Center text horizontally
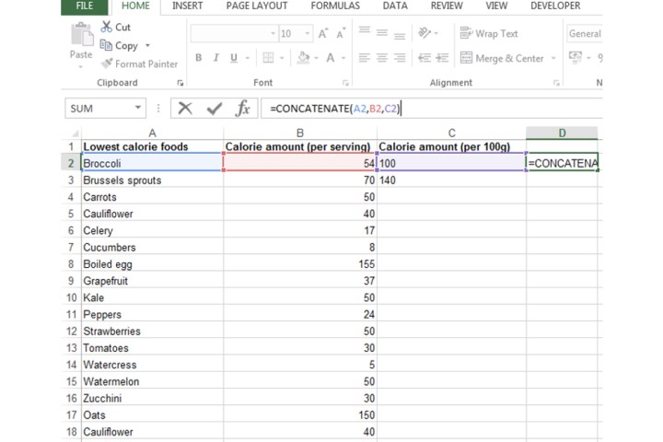The width and height of the screenshot is (663, 442). pyautogui.click(x=382, y=57)
